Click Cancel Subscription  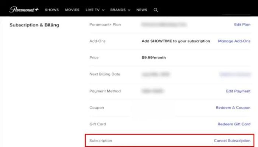(x=232, y=141)
